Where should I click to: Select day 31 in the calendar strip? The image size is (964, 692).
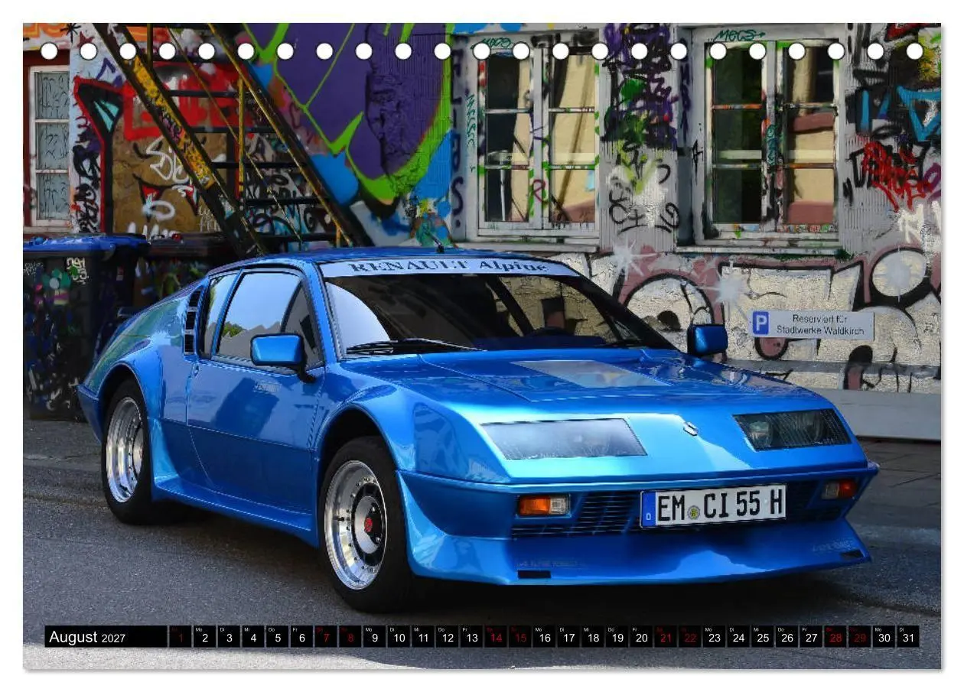tap(908, 636)
